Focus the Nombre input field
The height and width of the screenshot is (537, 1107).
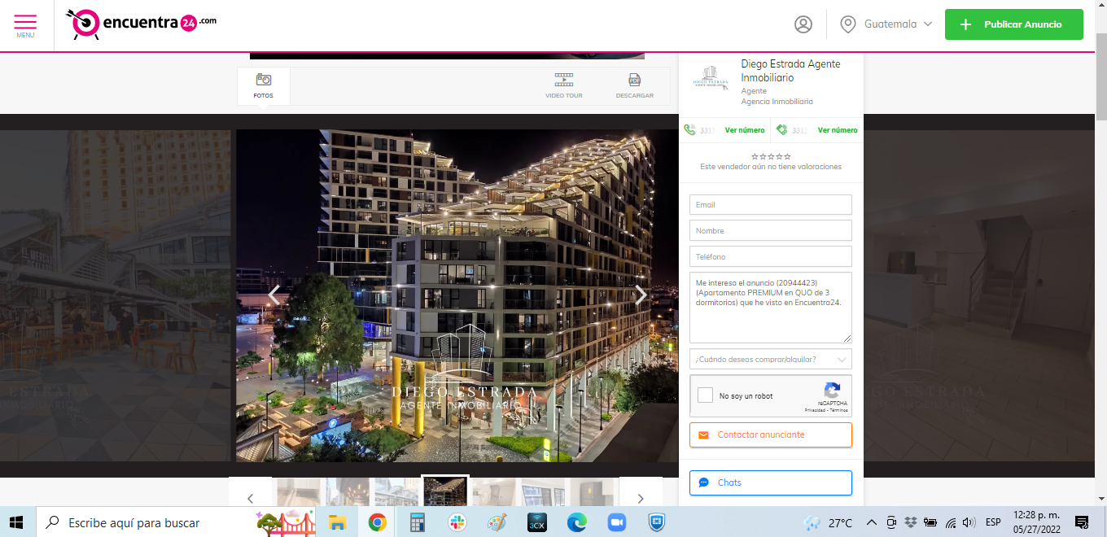click(x=771, y=231)
